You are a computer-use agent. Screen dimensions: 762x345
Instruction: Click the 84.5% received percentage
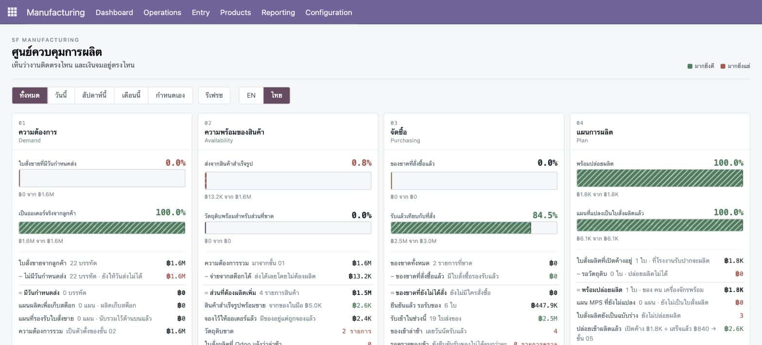[x=545, y=215]
